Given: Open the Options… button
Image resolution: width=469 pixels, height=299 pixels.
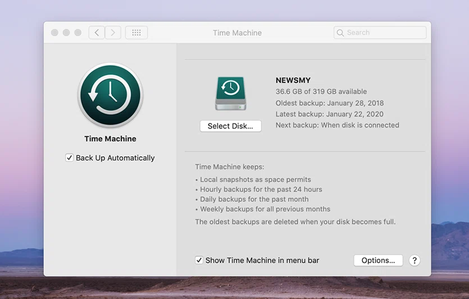Looking at the screenshot, I should 378,260.
